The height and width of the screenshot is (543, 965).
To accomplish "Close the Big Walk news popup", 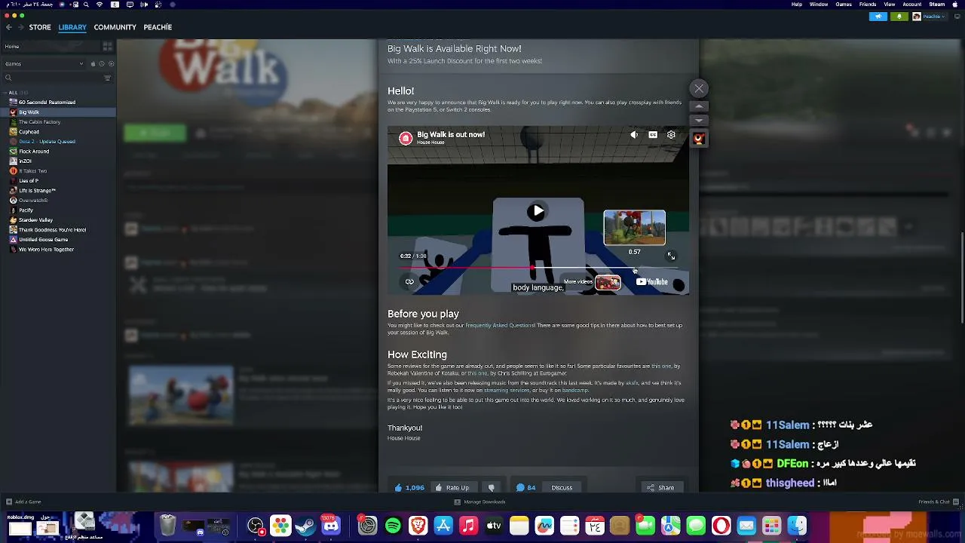I will [x=699, y=89].
